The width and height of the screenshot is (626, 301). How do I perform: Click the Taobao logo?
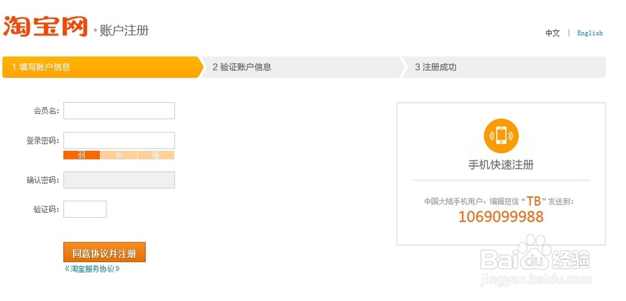(x=45, y=26)
